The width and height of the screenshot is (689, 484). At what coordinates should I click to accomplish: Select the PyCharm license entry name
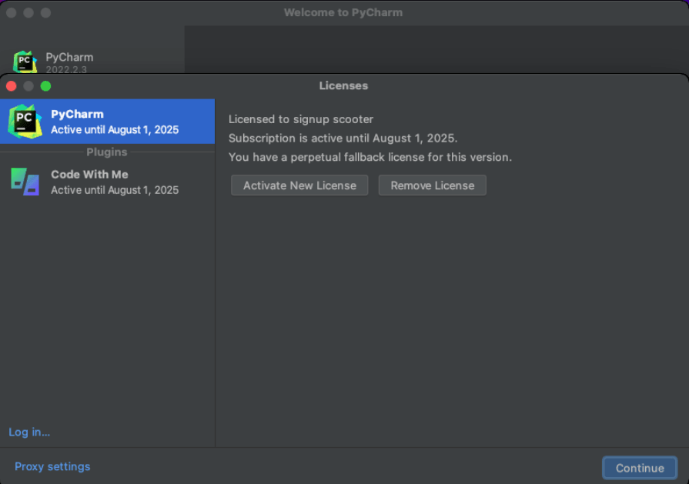point(77,114)
